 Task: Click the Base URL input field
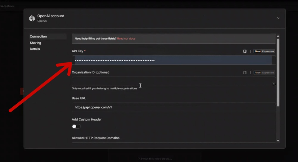point(174,107)
